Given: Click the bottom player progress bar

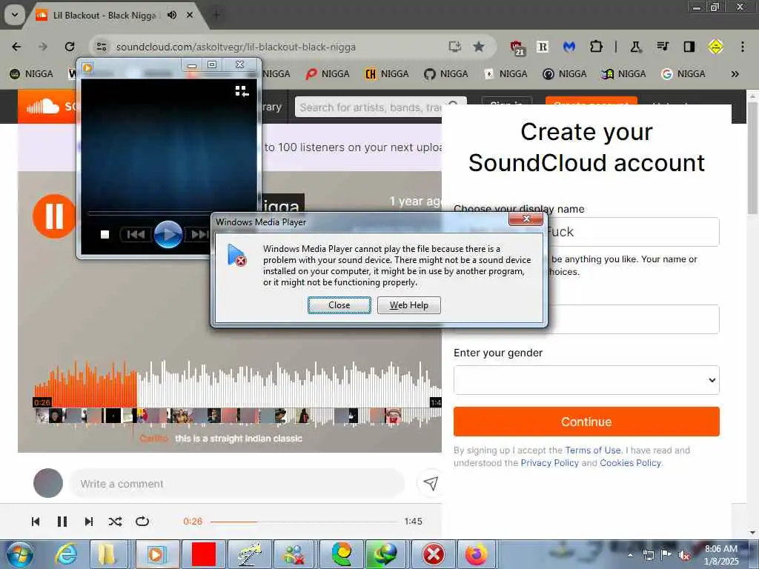Looking at the screenshot, I should click(303, 522).
